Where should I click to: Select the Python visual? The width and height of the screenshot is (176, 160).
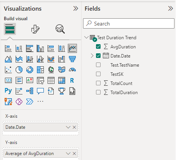tap(8, 91)
